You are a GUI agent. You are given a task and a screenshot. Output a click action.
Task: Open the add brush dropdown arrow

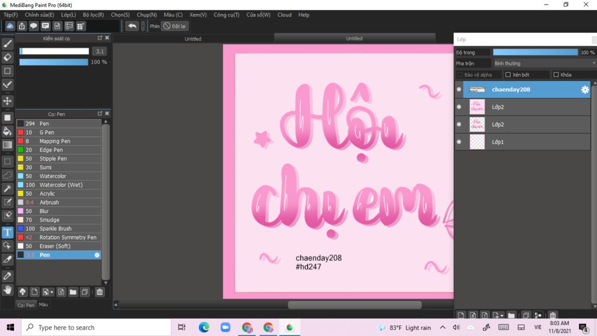click(x=51, y=292)
